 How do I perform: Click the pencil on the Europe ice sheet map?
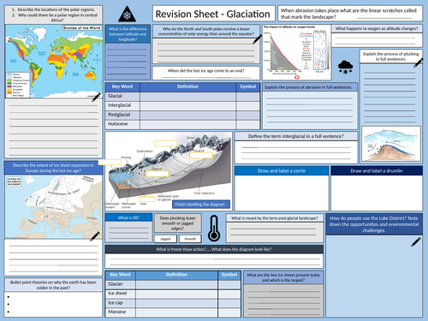(95, 236)
